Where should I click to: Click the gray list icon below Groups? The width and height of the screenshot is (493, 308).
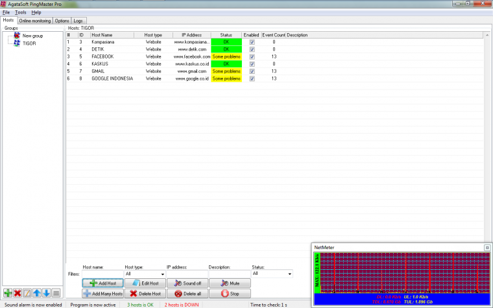coord(56,293)
